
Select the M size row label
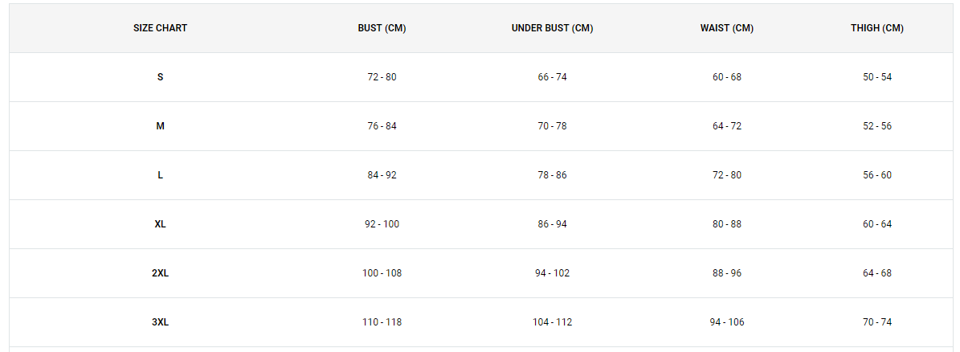(161, 126)
